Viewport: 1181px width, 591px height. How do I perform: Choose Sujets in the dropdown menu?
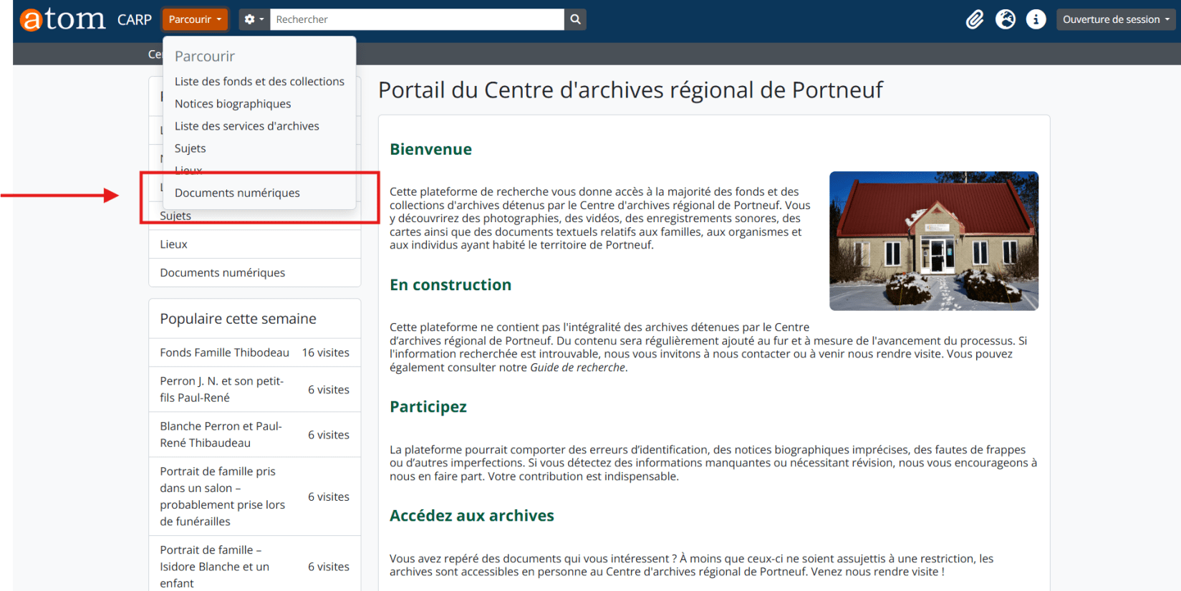click(190, 148)
